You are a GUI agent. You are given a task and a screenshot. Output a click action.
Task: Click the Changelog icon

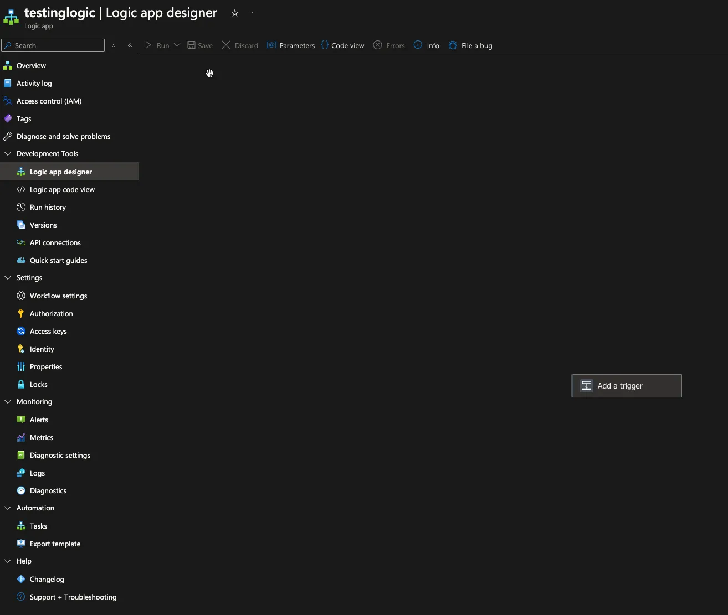point(21,580)
